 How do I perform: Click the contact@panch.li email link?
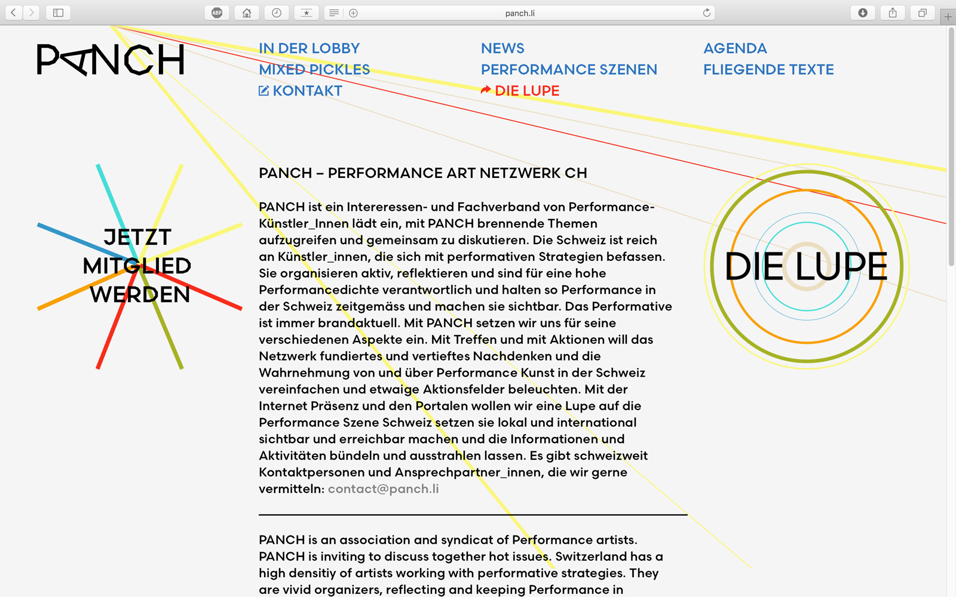pyautogui.click(x=383, y=489)
